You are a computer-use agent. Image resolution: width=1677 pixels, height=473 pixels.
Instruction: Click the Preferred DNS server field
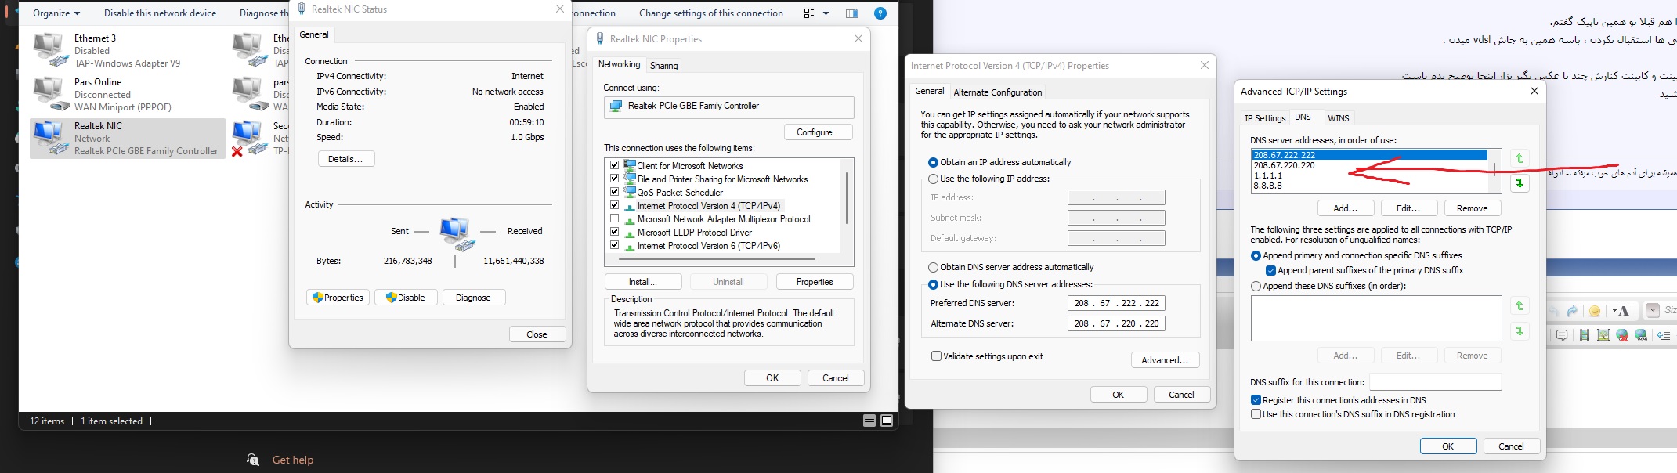pos(1116,303)
